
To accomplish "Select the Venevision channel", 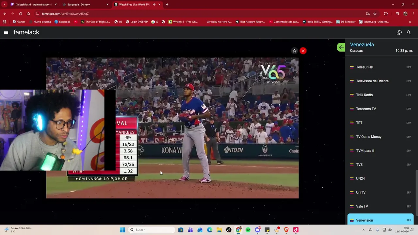I will [380, 220].
